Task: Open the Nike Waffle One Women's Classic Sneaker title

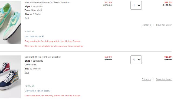Action: coord(47,2)
